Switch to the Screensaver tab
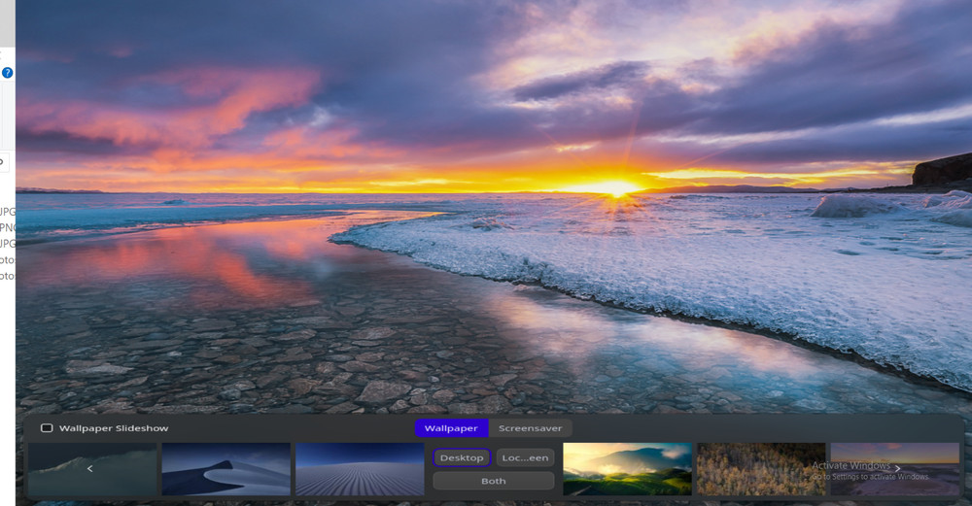Image resolution: width=972 pixels, height=506 pixels. click(x=530, y=428)
